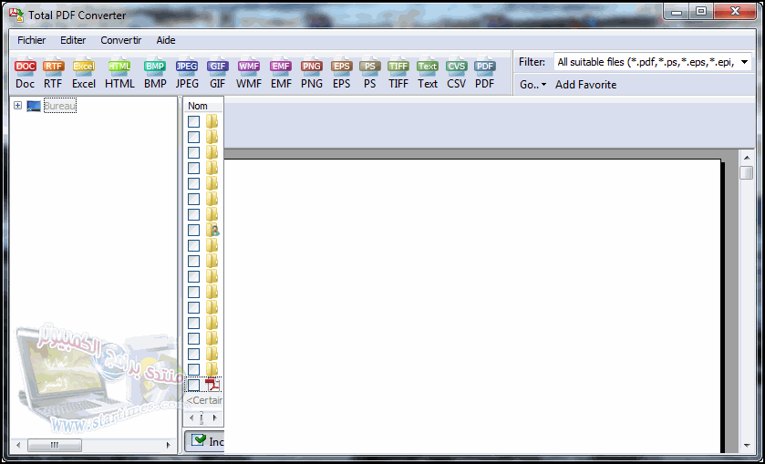
Task: Choose the Excel output icon
Action: click(84, 74)
